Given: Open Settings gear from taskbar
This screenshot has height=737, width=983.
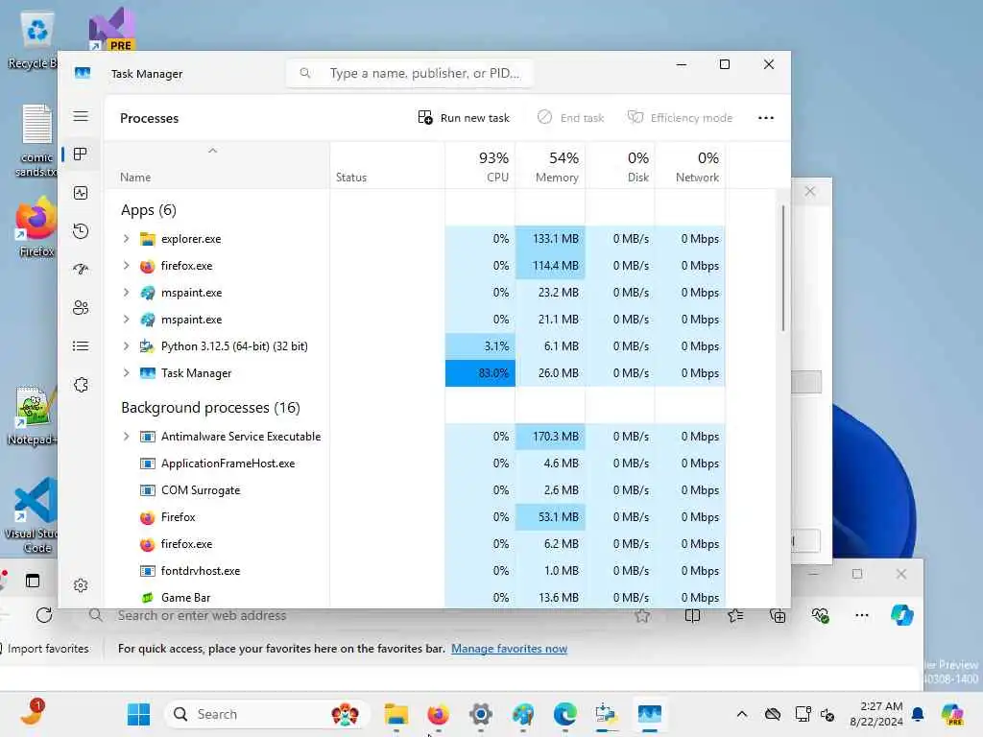Looking at the screenshot, I should (481, 714).
